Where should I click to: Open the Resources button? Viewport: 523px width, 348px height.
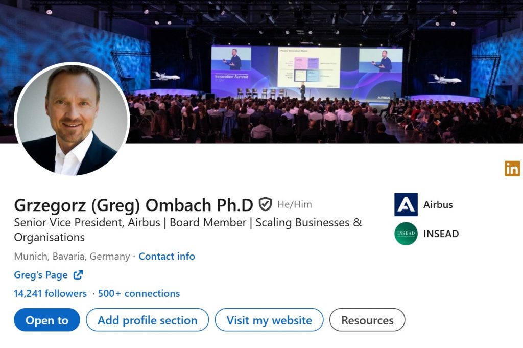(367, 320)
